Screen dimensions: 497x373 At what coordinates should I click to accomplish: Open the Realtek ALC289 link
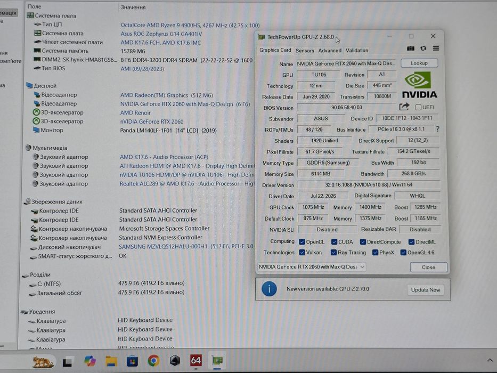click(187, 184)
